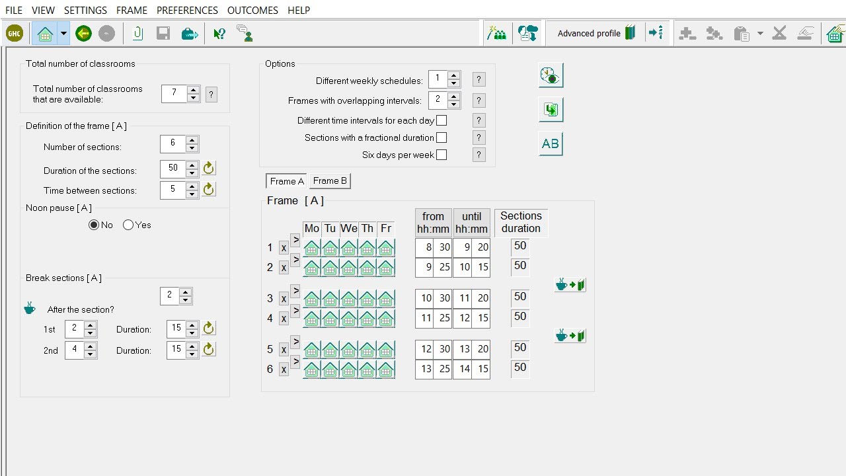The image size is (846, 476).
Task: Switch to the Frame B tab
Action: point(330,181)
